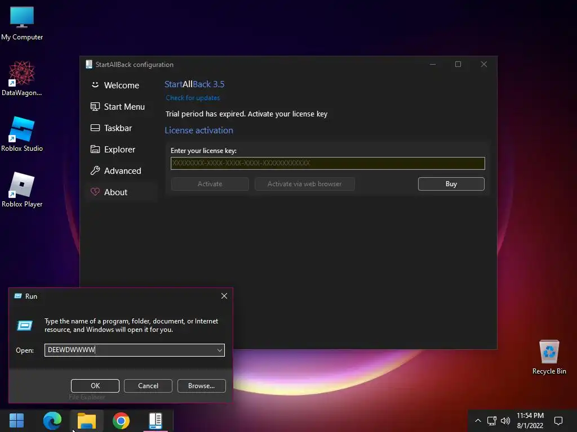Launch Google Chrome from the taskbar

point(121,421)
